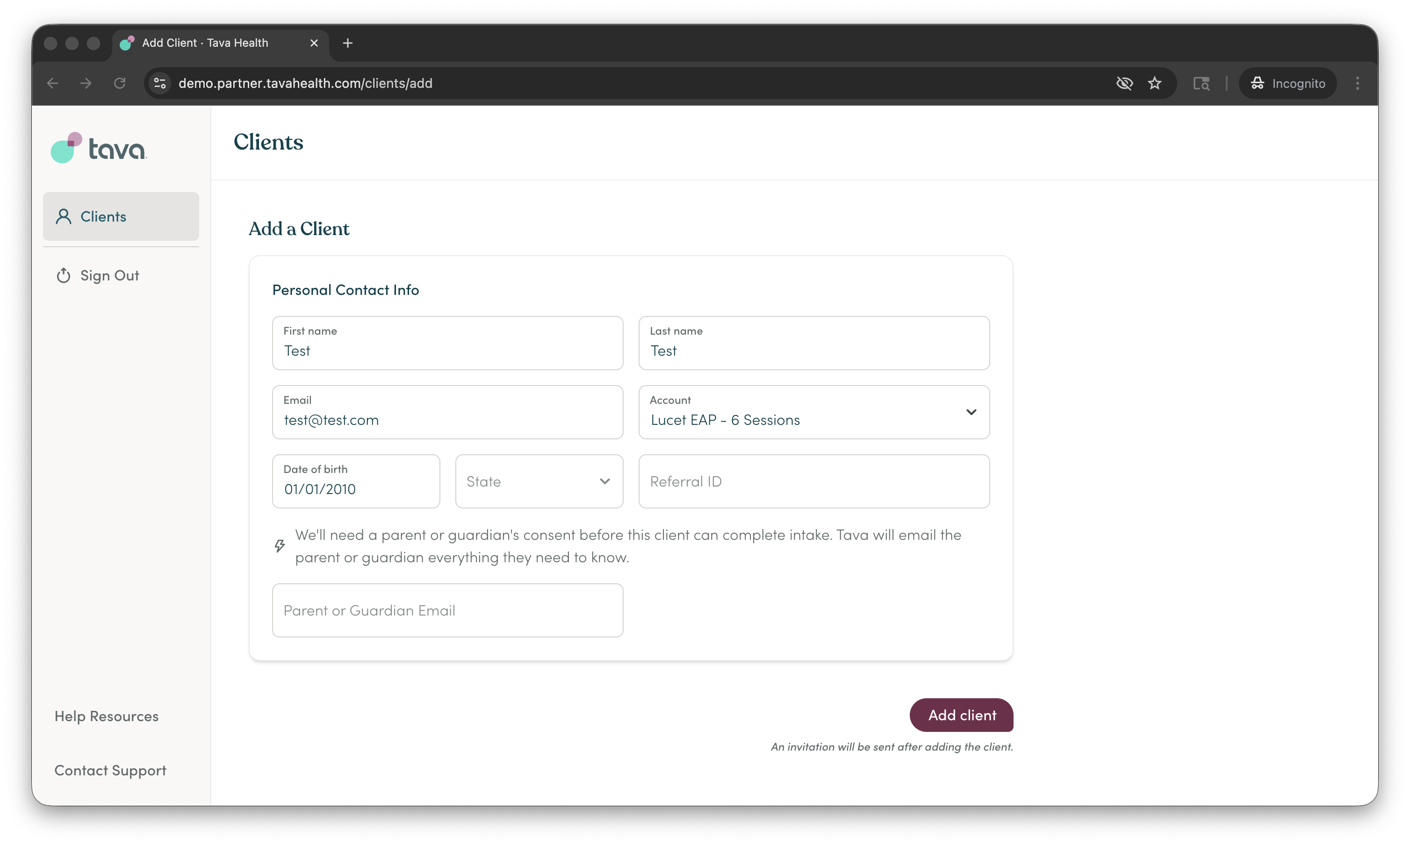Viewport: 1410px width, 845px height.
Task: Open the Chrome three-dot menu
Action: pos(1357,83)
